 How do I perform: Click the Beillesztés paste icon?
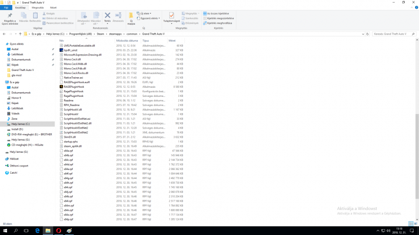coord(35,17)
